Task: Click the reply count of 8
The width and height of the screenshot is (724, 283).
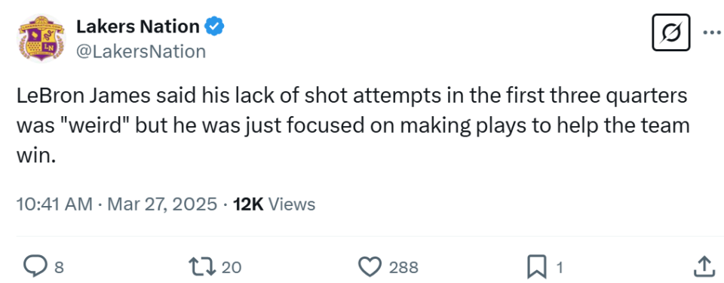Action: (59, 267)
